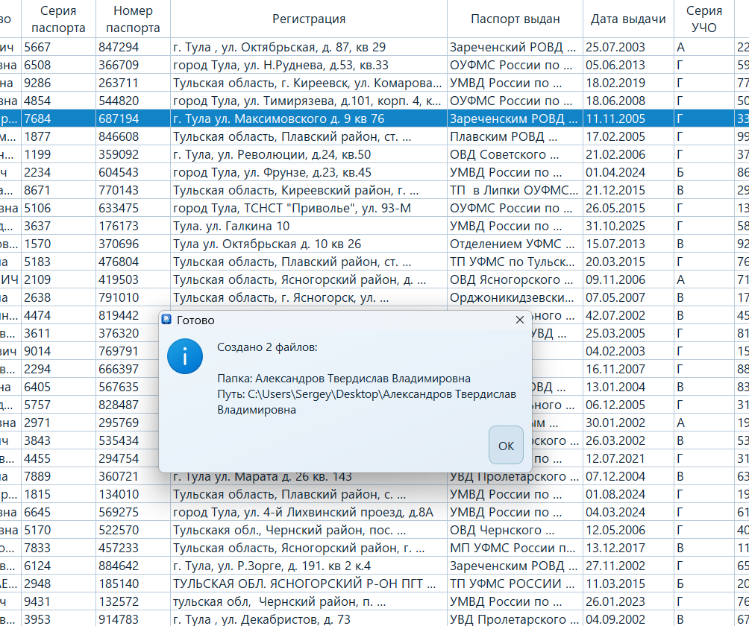Click the Серия паспорта column header
Screen dimensions: 749x626
coord(58,19)
